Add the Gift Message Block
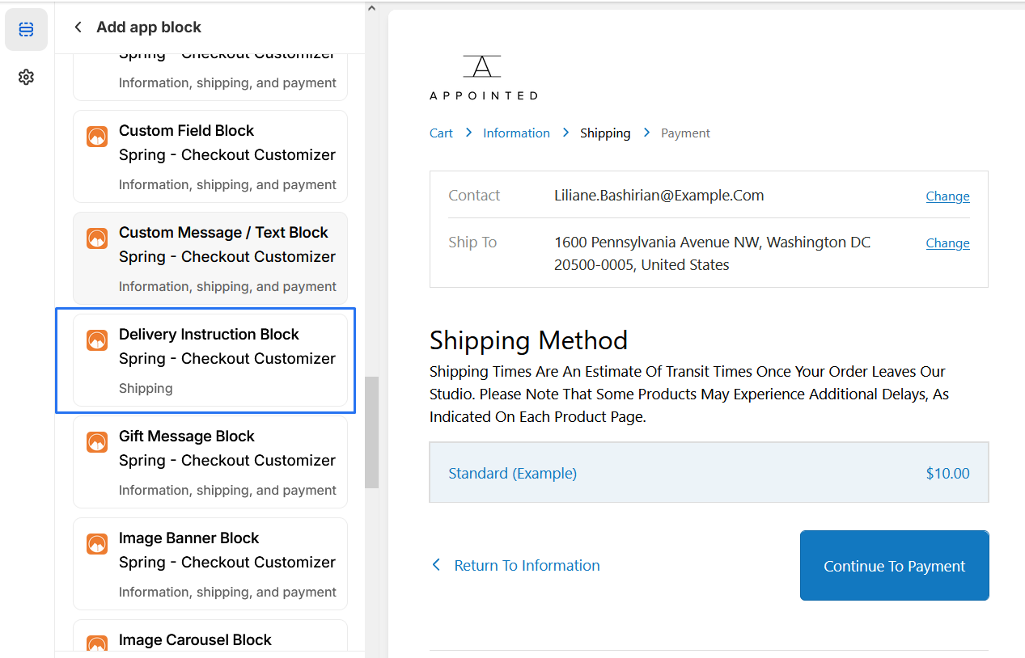This screenshot has height=658, width=1025. click(x=210, y=462)
